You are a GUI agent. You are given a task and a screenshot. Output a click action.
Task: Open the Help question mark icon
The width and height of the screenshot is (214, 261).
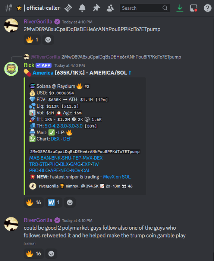coord(208,8)
